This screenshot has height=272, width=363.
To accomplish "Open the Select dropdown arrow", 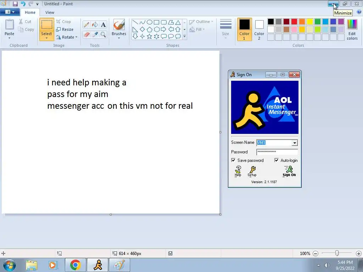I will pyautogui.click(x=46, y=38).
